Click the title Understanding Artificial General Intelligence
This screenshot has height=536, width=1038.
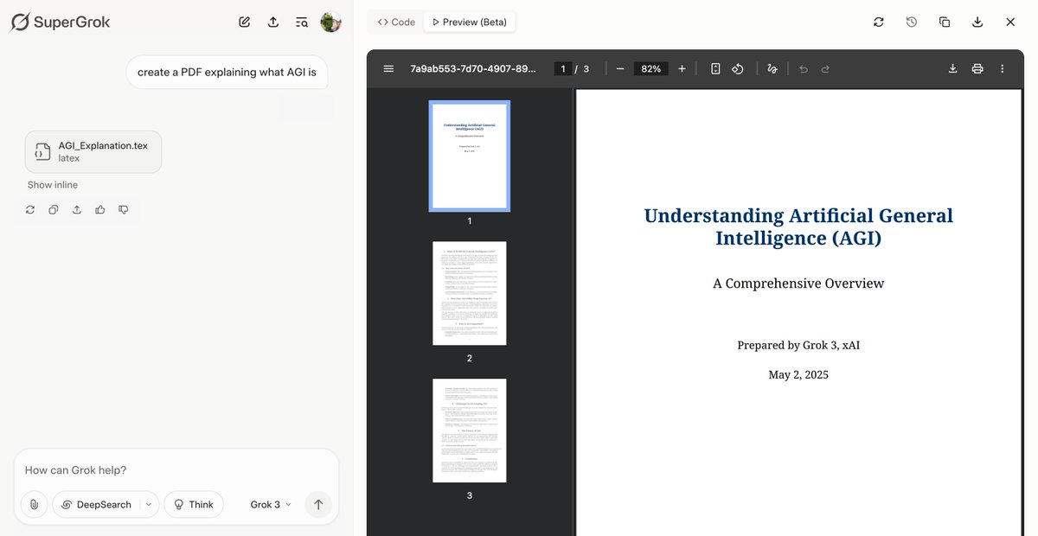798,227
